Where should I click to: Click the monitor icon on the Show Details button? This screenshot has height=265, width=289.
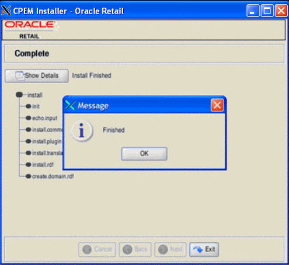(19, 75)
